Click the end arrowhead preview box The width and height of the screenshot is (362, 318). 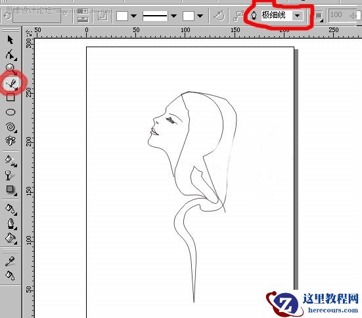(189, 16)
